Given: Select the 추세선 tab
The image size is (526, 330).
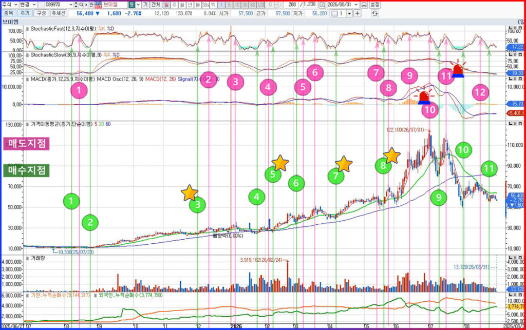Looking at the screenshot, I should click(x=59, y=13).
